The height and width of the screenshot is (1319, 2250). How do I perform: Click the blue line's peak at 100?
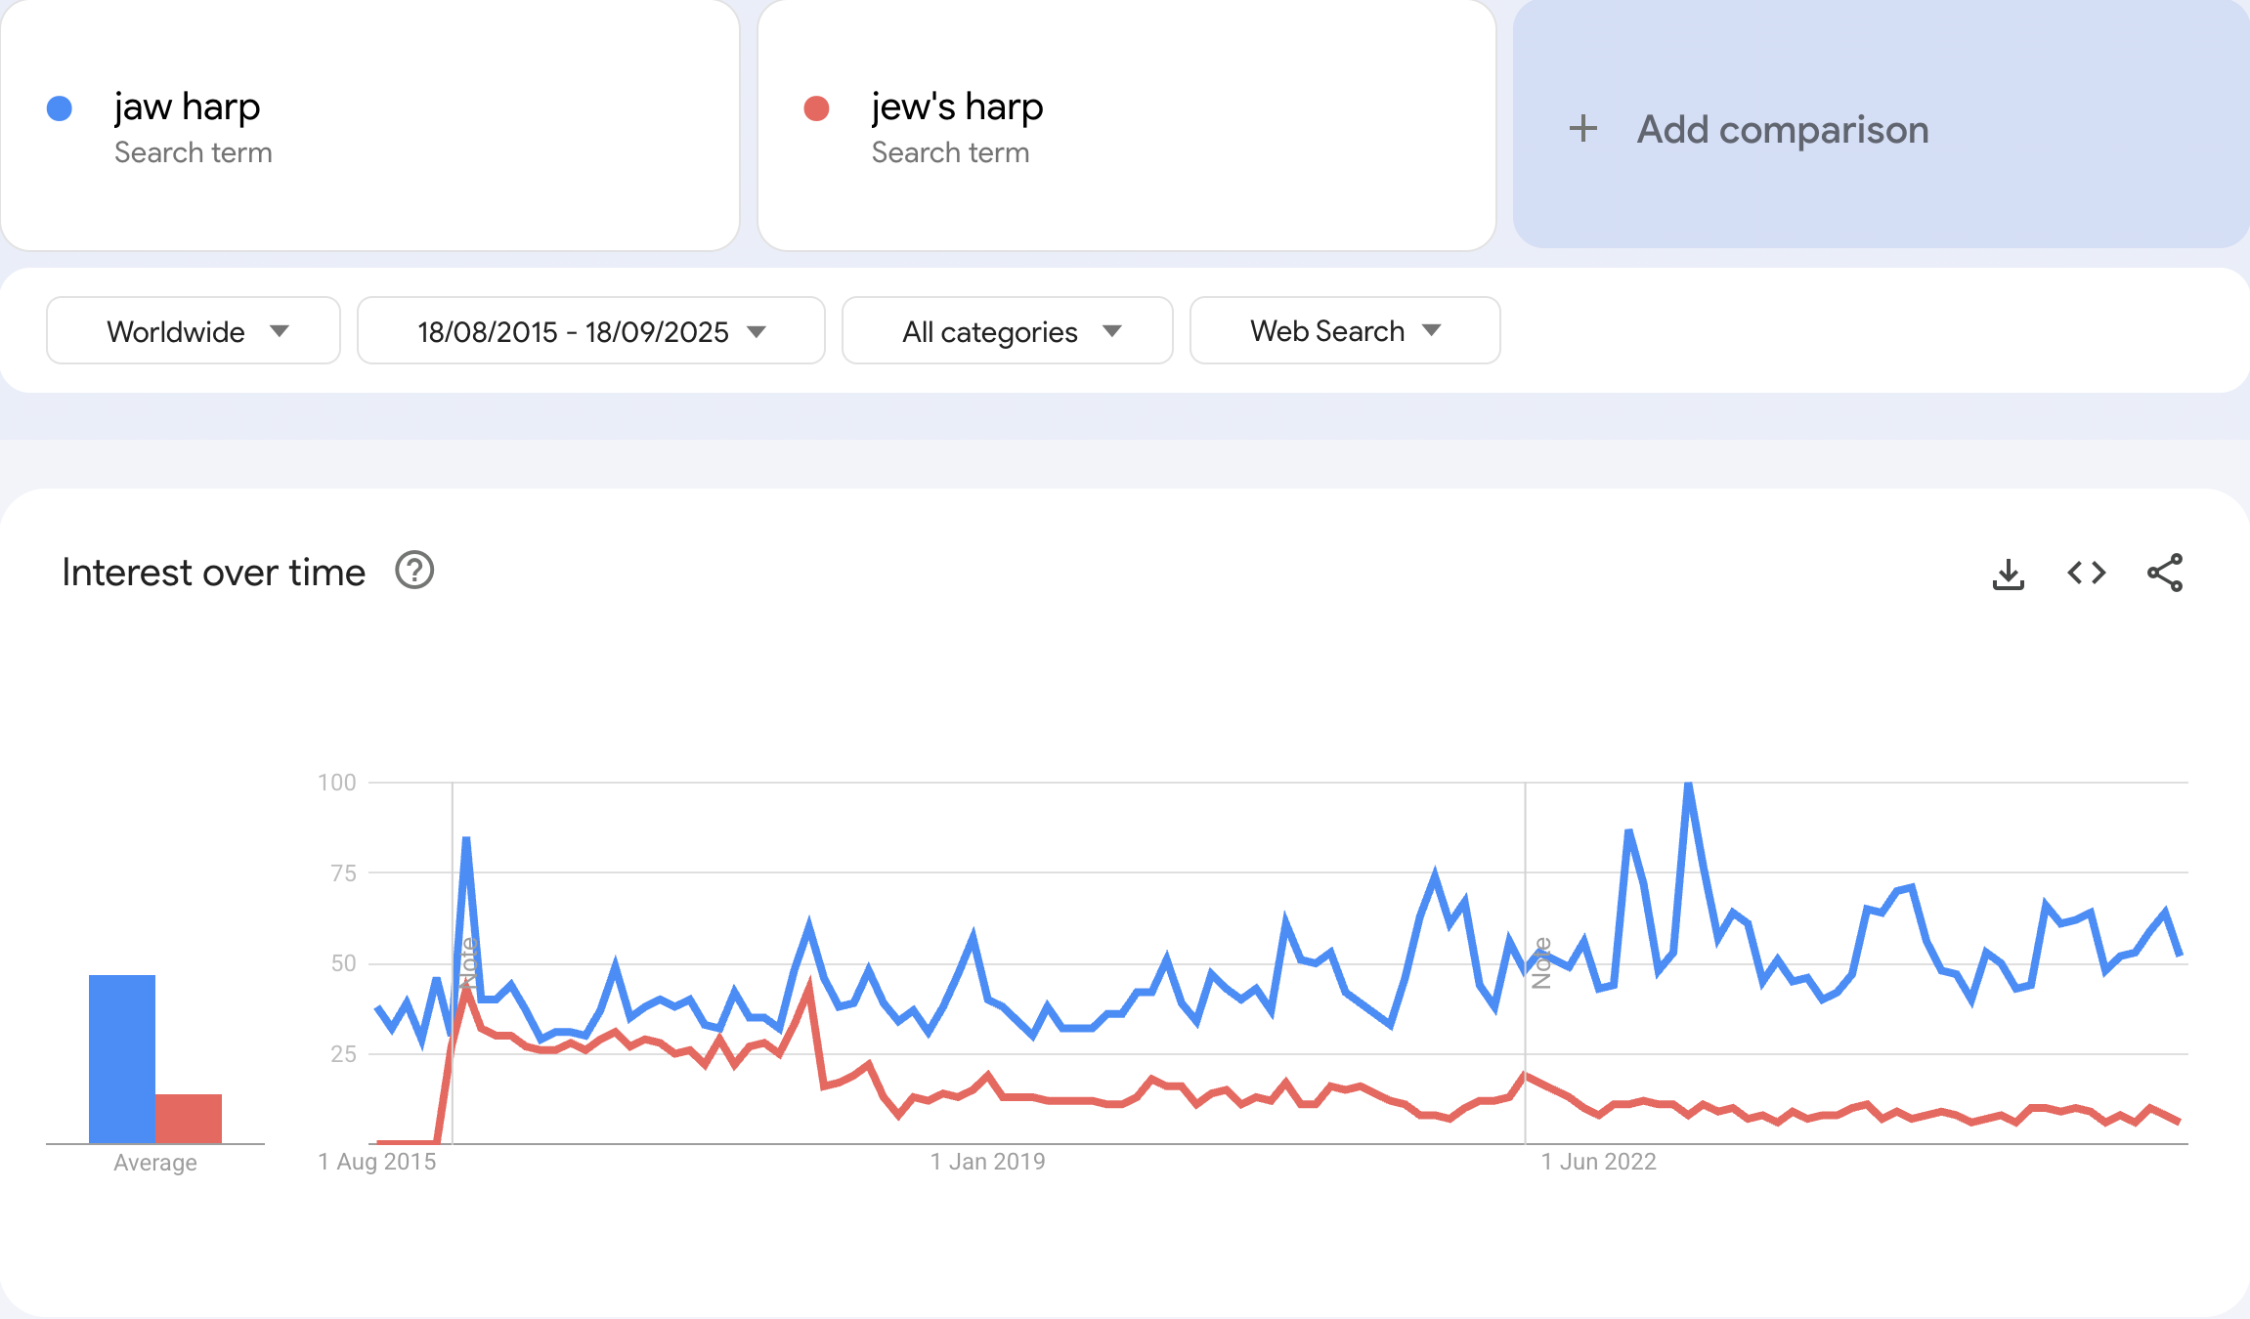1688,785
